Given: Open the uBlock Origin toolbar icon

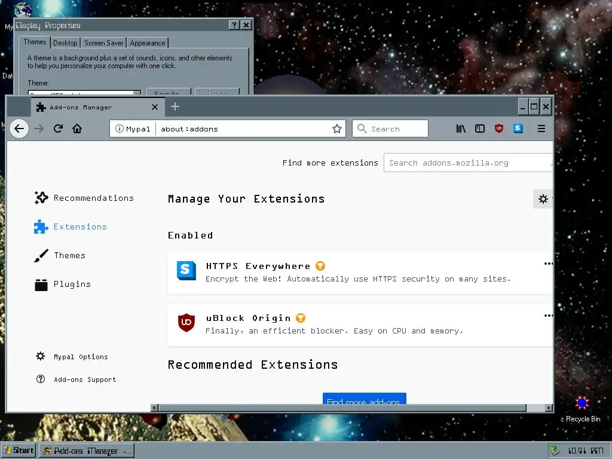Looking at the screenshot, I should [x=499, y=128].
